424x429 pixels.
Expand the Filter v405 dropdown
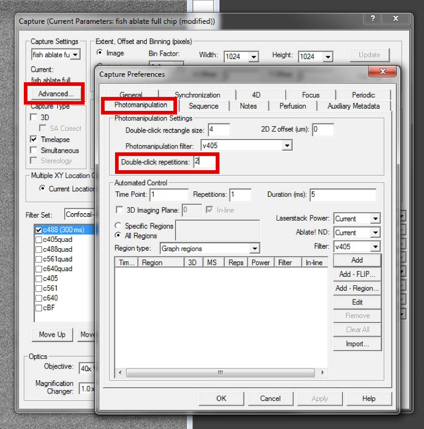[375, 247]
